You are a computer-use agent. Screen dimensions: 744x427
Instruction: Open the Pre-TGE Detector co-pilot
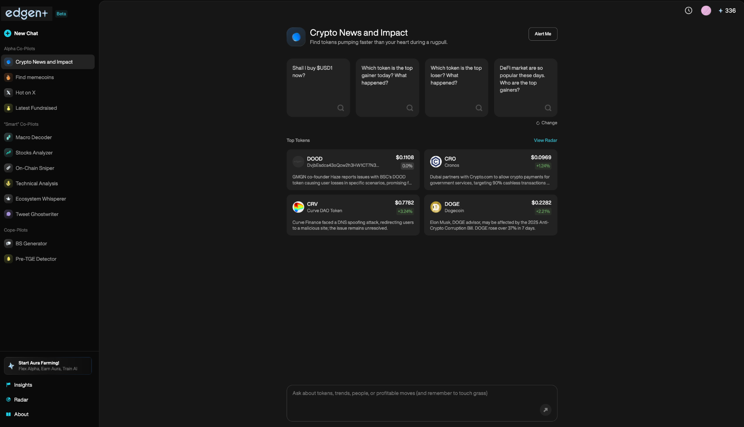(x=36, y=259)
